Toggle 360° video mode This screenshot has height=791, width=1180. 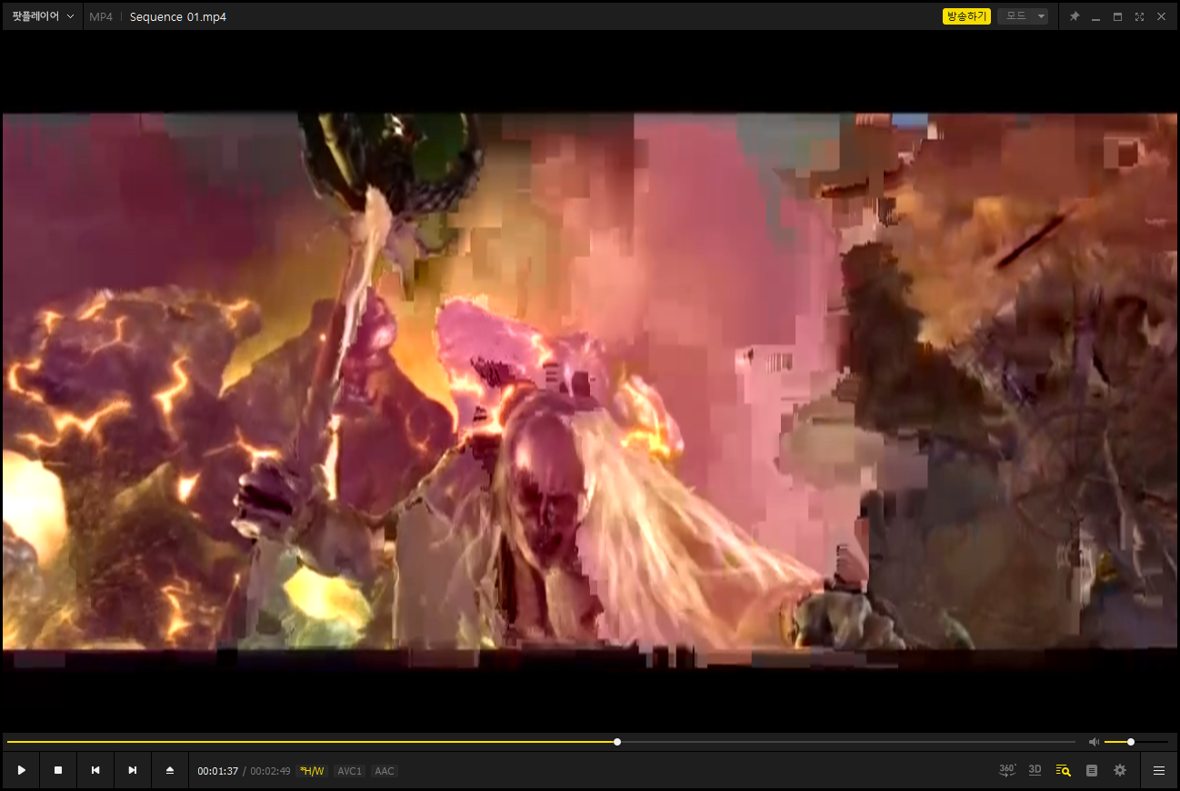1007,770
